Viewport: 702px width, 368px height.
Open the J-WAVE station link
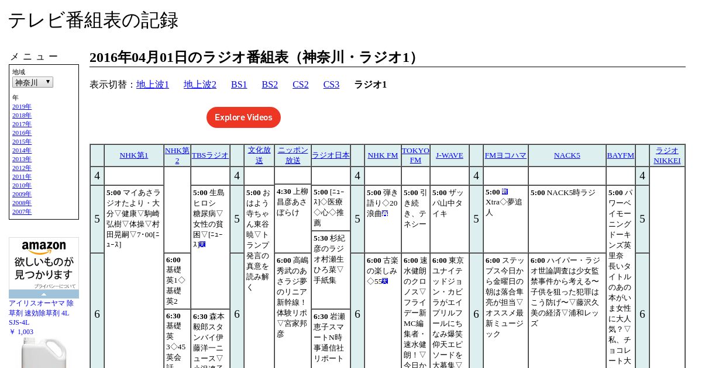click(x=449, y=155)
